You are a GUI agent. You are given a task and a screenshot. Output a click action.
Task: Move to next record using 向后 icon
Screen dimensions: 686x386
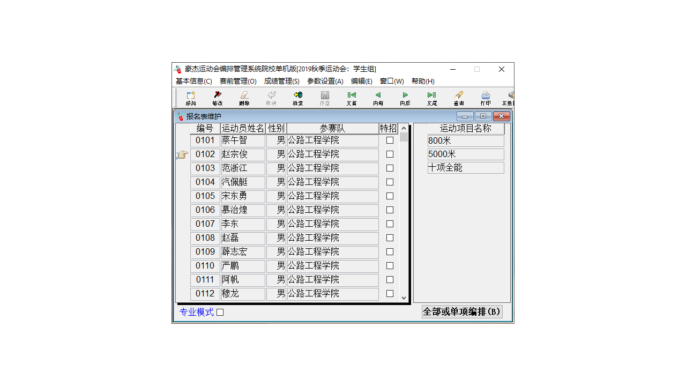(405, 98)
